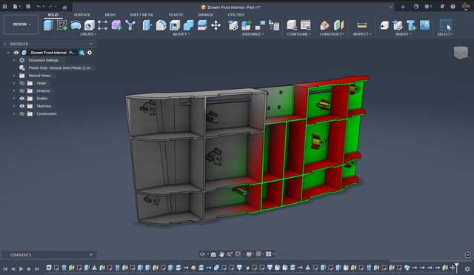474x275 pixels.
Task: Open the Data Panel grid button
Action: click(x=5, y=7)
